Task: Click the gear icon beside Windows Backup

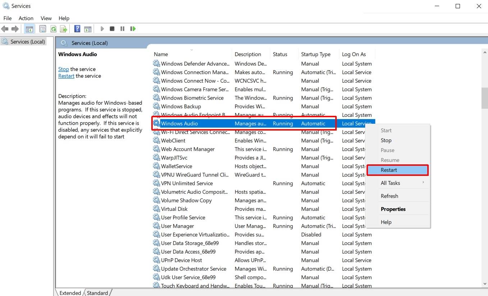Action: [x=156, y=106]
